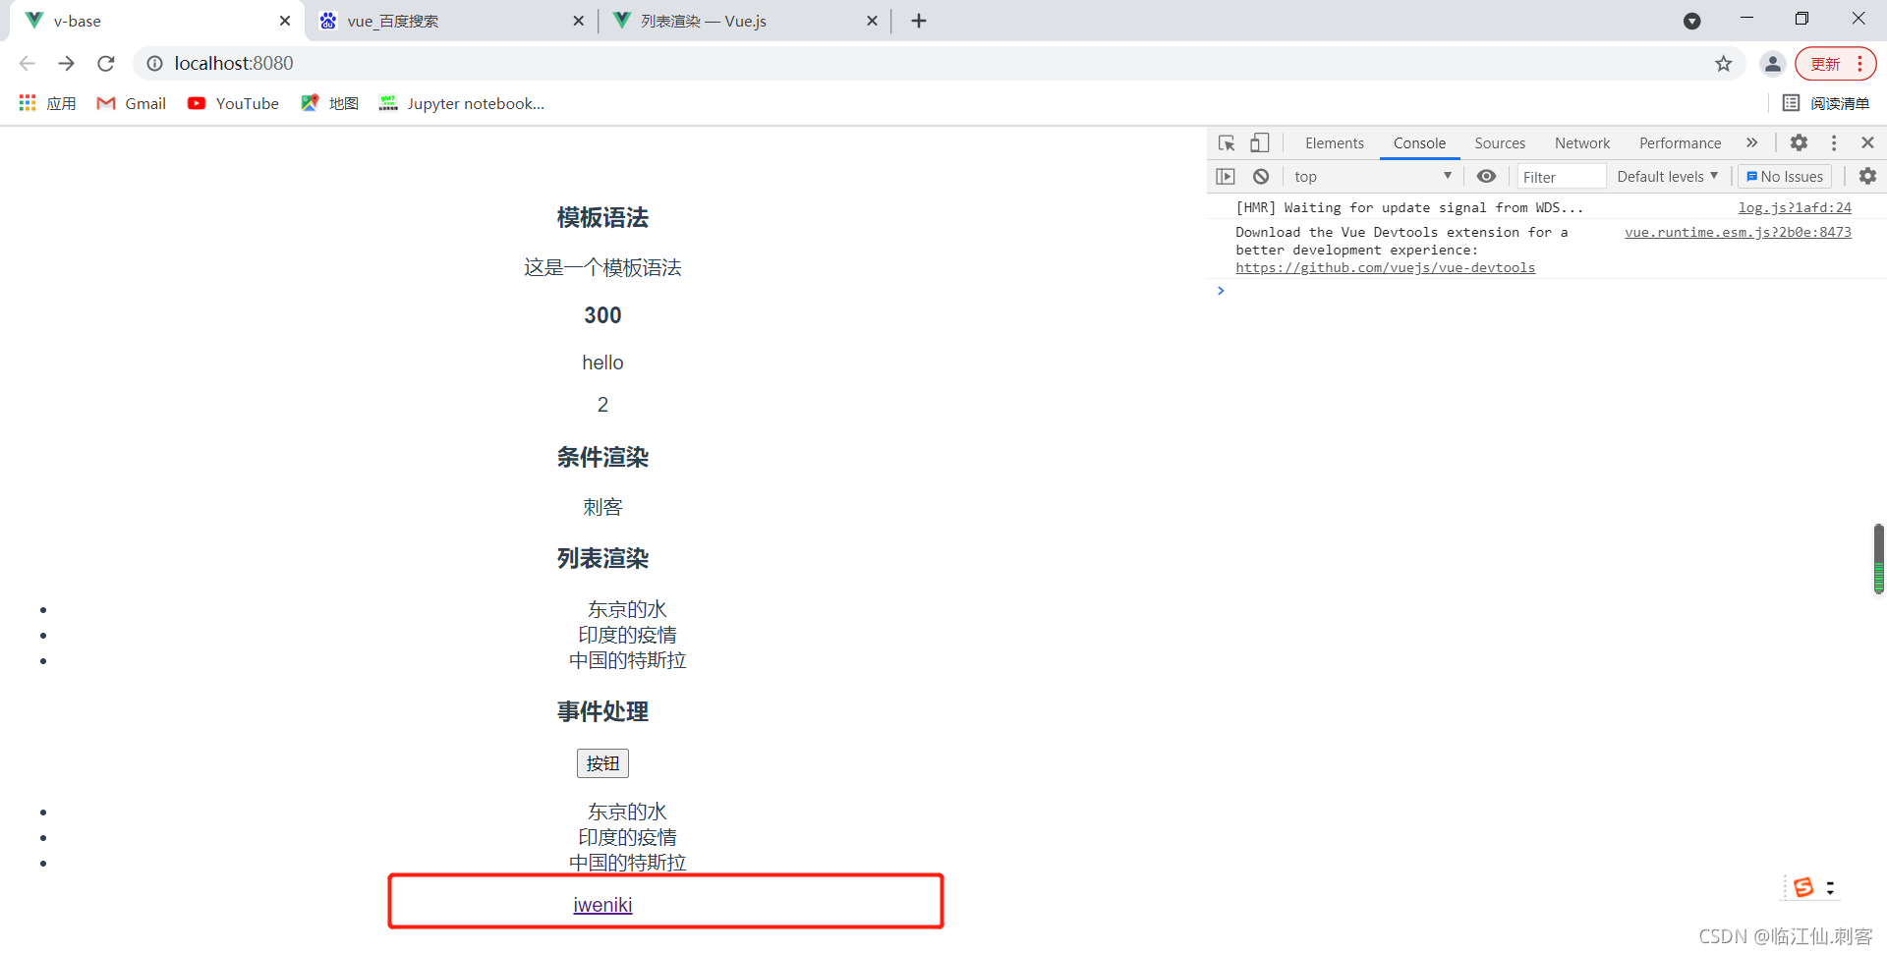Click the 模板语法 heading
Screen dimensions: 1887x954
[x=602, y=218]
